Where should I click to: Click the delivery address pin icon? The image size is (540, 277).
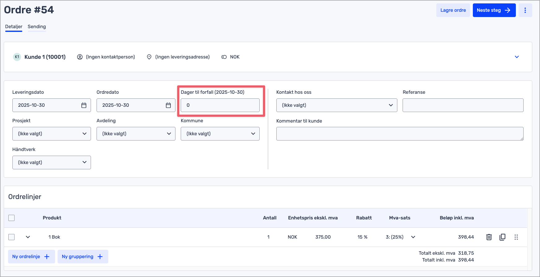pos(149,57)
